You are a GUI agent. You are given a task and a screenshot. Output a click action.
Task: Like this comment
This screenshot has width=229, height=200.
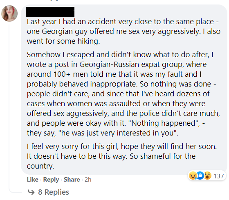coord(33,180)
